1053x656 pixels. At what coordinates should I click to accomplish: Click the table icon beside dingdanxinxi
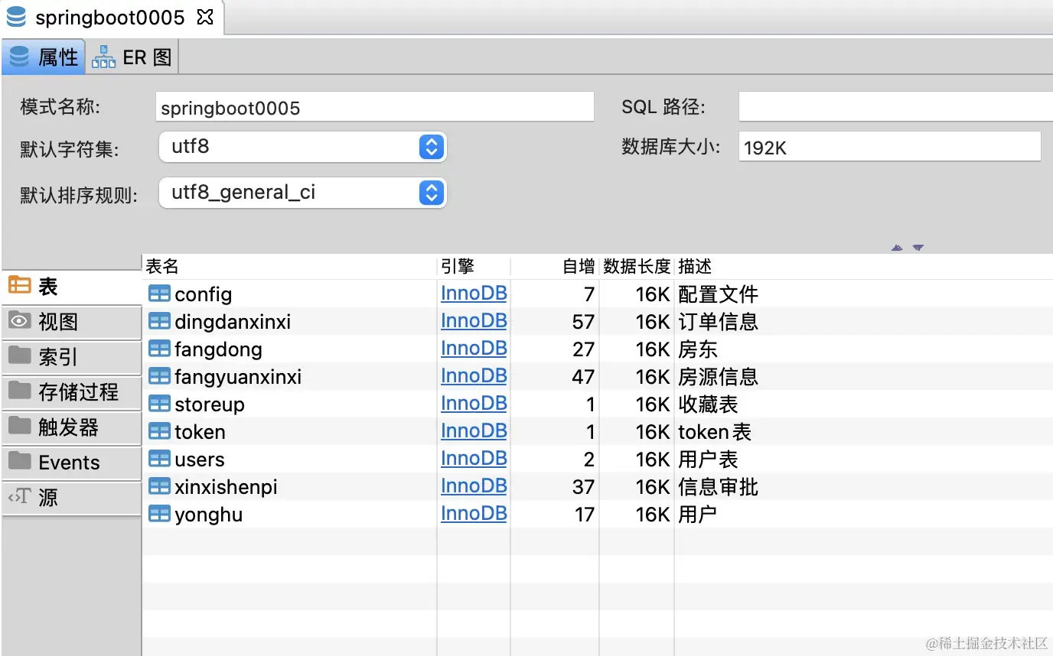click(x=158, y=320)
